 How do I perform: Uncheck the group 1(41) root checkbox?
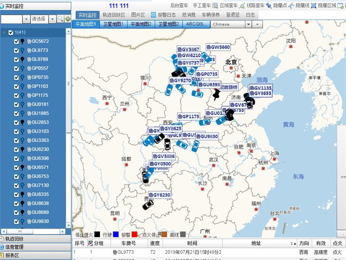(x=11, y=32)
